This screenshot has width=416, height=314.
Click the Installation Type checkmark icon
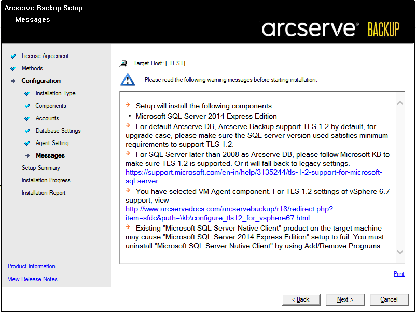[27, 93]
